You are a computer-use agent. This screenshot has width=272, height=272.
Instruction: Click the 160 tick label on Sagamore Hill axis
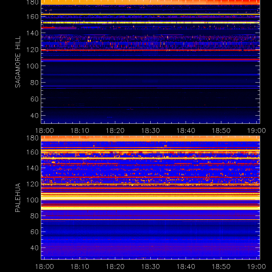32,17
